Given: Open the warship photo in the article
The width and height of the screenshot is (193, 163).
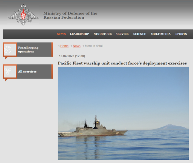Looking at the screenshot, I should [x=123, y=113].
